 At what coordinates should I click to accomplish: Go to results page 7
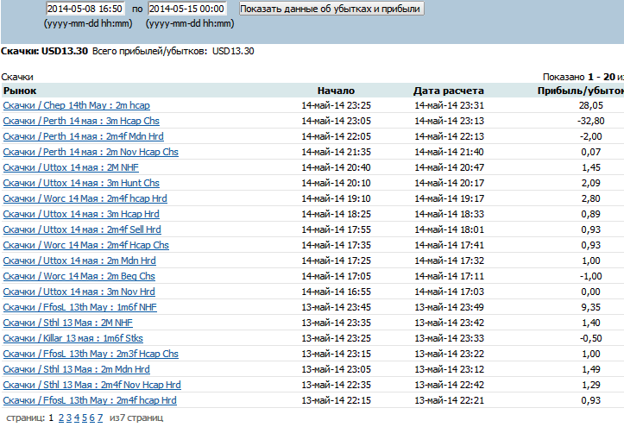100,418
